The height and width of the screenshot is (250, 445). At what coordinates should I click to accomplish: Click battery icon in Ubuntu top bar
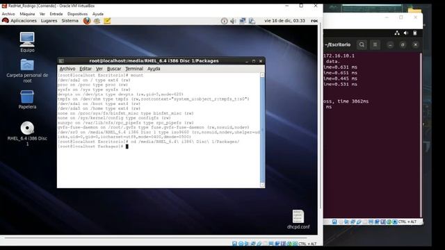[x=415, y=33]
